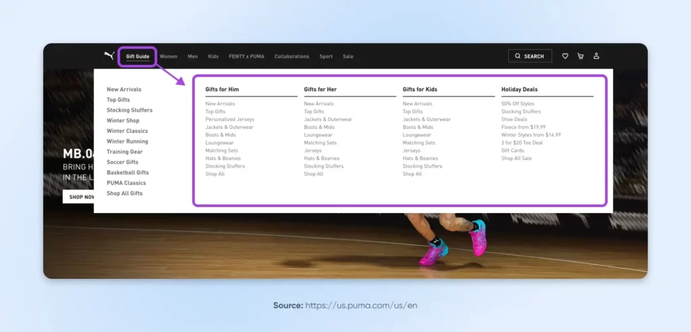Select Jackets & Outerwear under Gifts for Her

(x=329, y=119)
